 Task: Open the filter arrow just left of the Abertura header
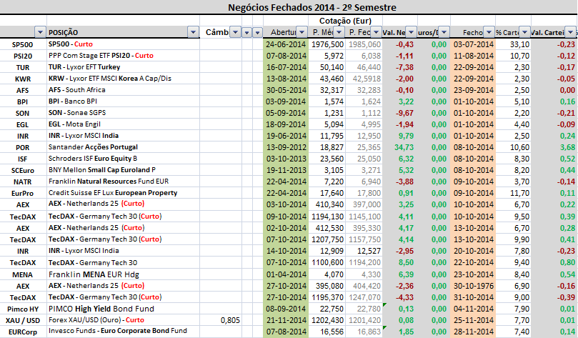258,32
